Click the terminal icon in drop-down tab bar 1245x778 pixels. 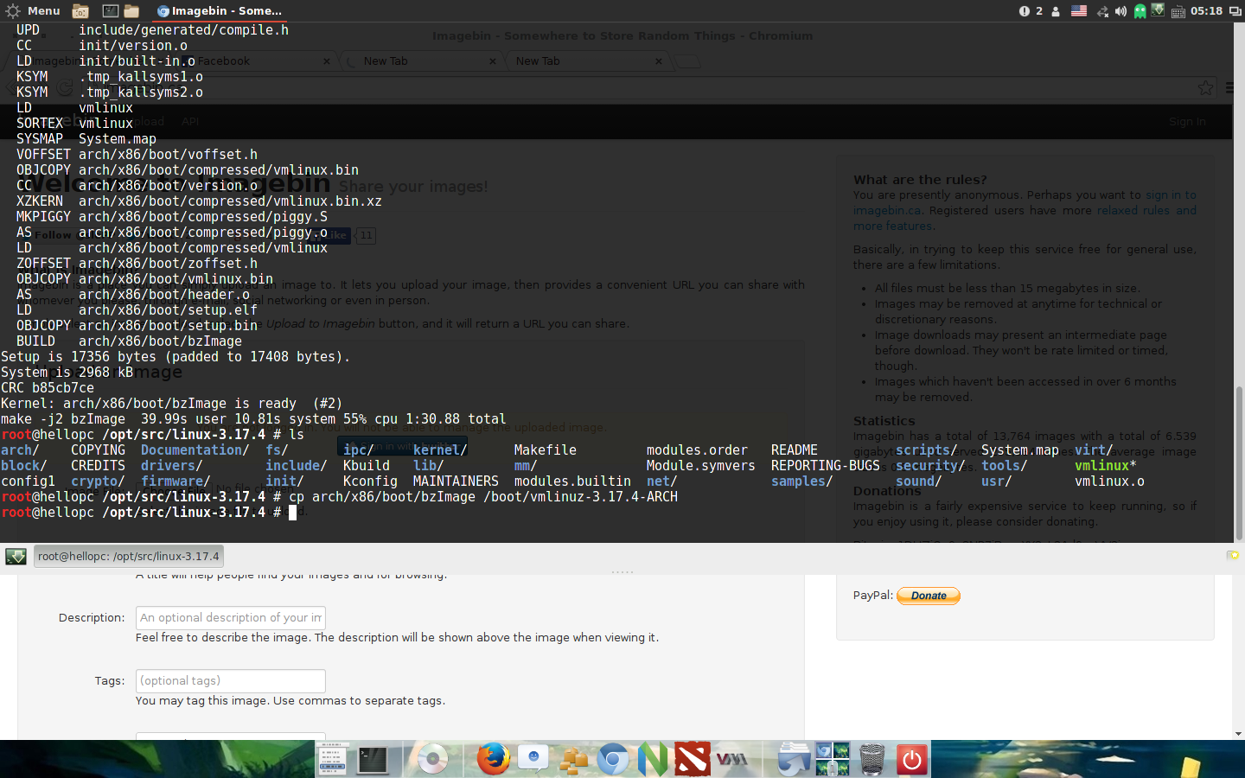tap(16, 556)
